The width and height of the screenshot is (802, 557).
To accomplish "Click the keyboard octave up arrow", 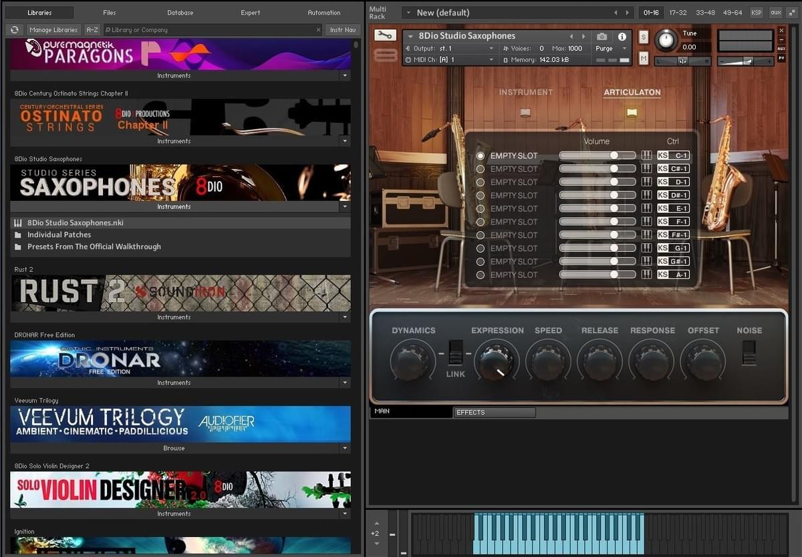I will (376, 524).
